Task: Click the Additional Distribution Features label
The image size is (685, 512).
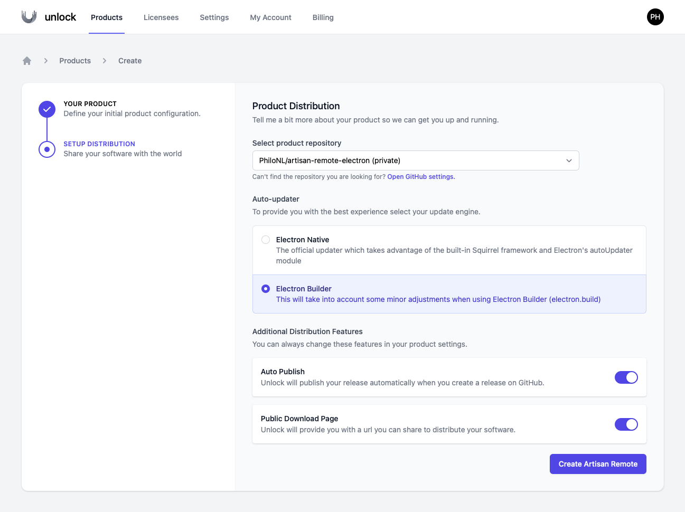Action: point(307,331)
